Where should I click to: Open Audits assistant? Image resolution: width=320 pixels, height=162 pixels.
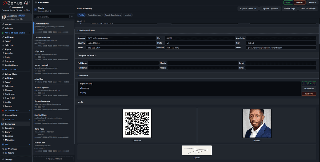[x=8, y=102]
